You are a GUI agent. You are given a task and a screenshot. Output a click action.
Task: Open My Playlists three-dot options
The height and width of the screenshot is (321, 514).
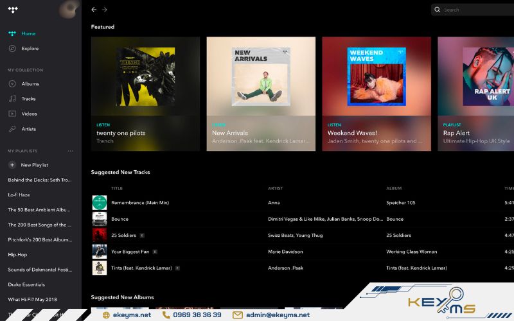tap(70, 151)
